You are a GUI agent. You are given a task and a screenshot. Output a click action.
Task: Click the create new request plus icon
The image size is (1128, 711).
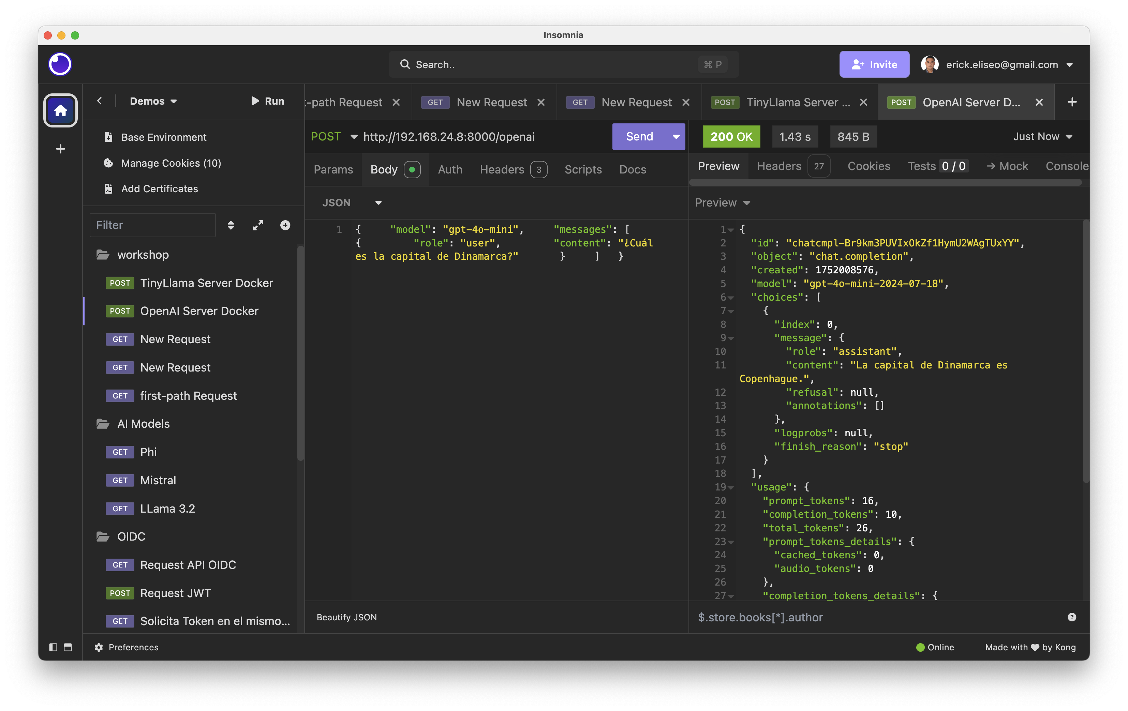coord(285,225)
